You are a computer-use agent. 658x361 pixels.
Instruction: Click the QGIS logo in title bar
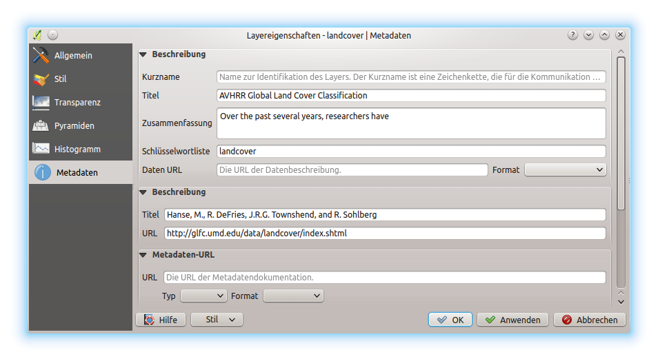[37, 35]
